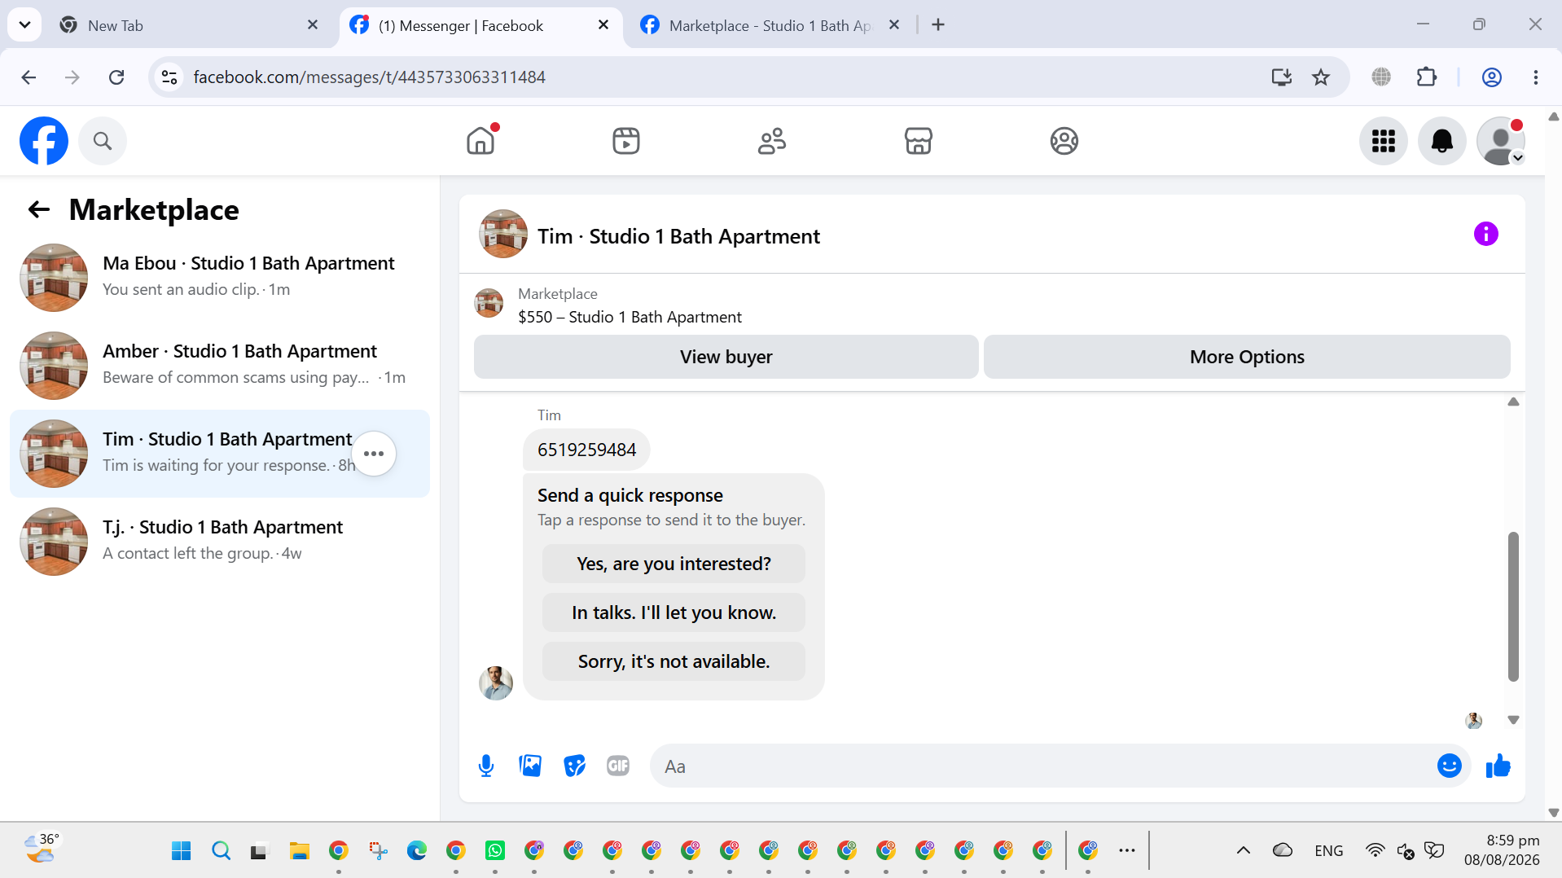This screenshot has height=878, width=1562.
Task: Open the emoji picker in message box
Action: [1450, 766]
